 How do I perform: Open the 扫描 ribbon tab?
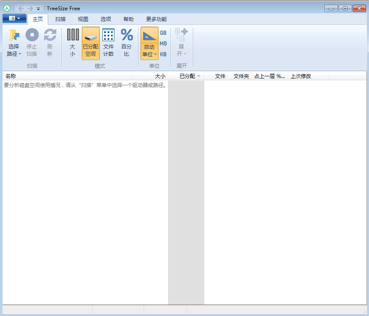pyautogui.click(x=60, y=19)
